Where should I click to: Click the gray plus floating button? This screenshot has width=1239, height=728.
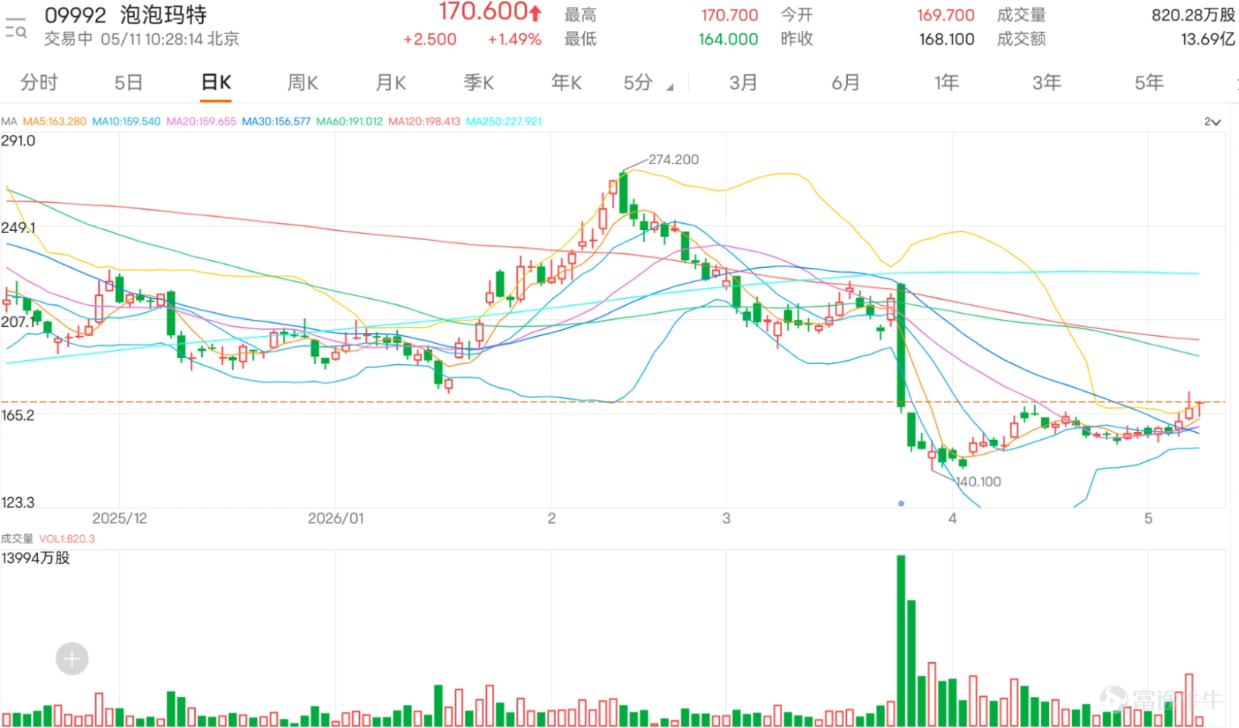72,659
